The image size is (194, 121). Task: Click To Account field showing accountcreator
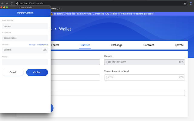click(25, 38)
